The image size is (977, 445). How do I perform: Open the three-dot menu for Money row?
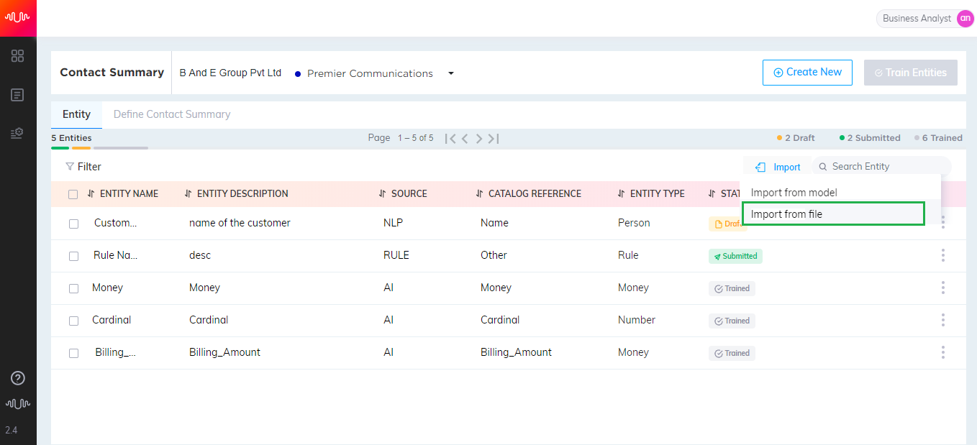942,288
